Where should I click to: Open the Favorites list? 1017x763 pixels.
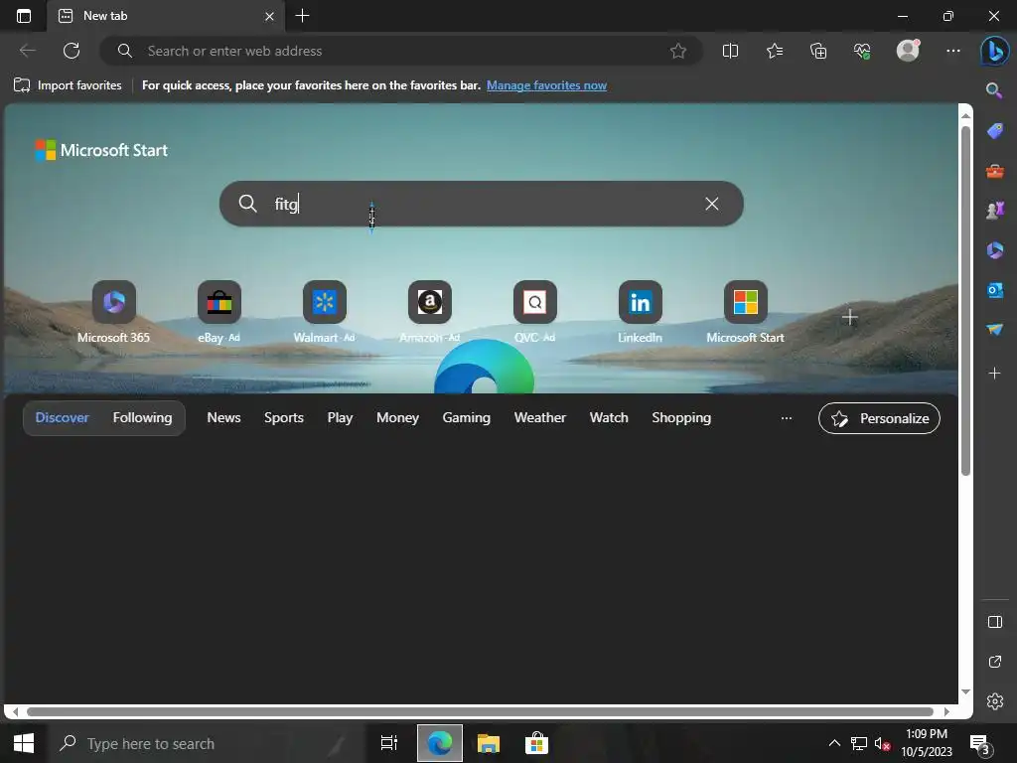tap(775, 51)
